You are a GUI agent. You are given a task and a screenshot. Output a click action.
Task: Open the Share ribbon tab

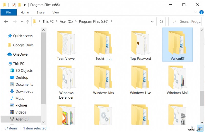tap(40, 12)
